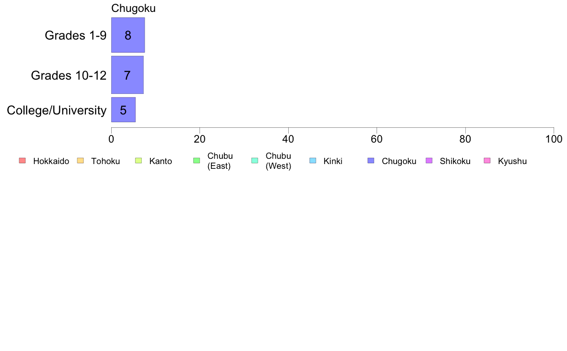Select the Grades 10-12 bar showing 7

coord(127,75)
